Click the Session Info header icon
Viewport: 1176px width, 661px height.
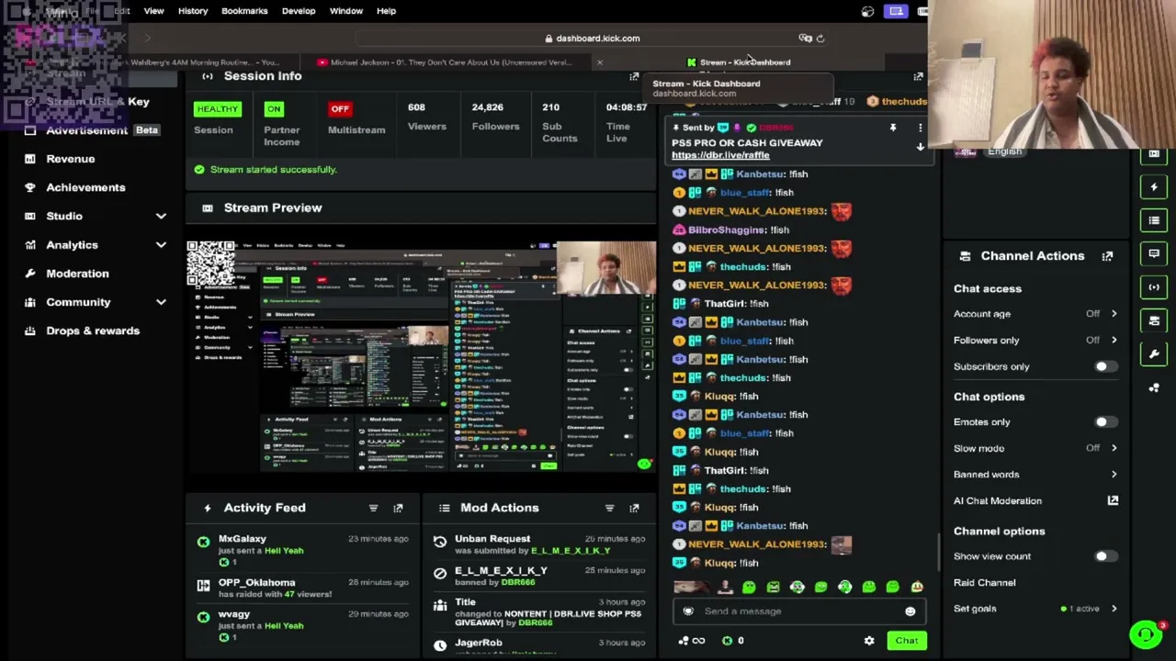click(208, 76)
